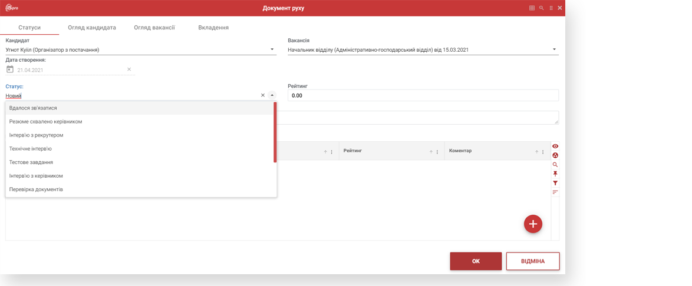This screenshot has width=692, height=286.
Task: Clear the Статус field with its X icon
Action: pyautogui.click(x=262, y=95)
